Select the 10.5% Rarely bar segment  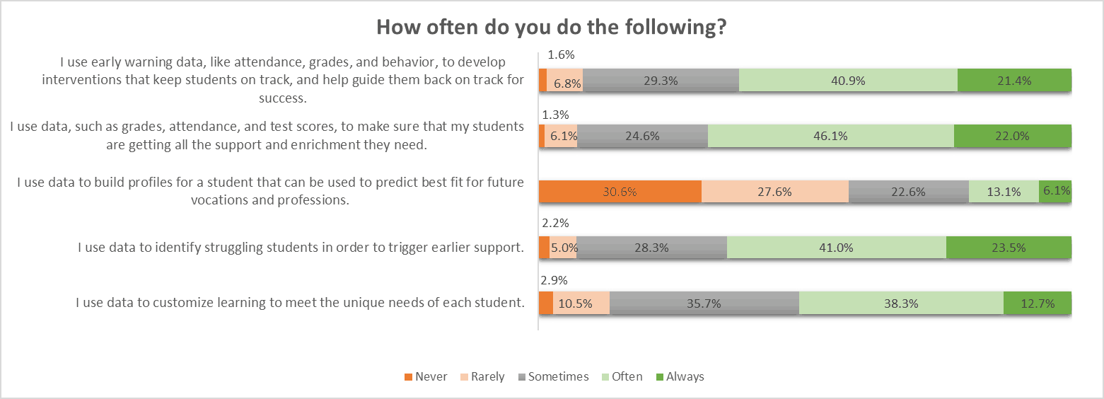(x=581, y=303)
